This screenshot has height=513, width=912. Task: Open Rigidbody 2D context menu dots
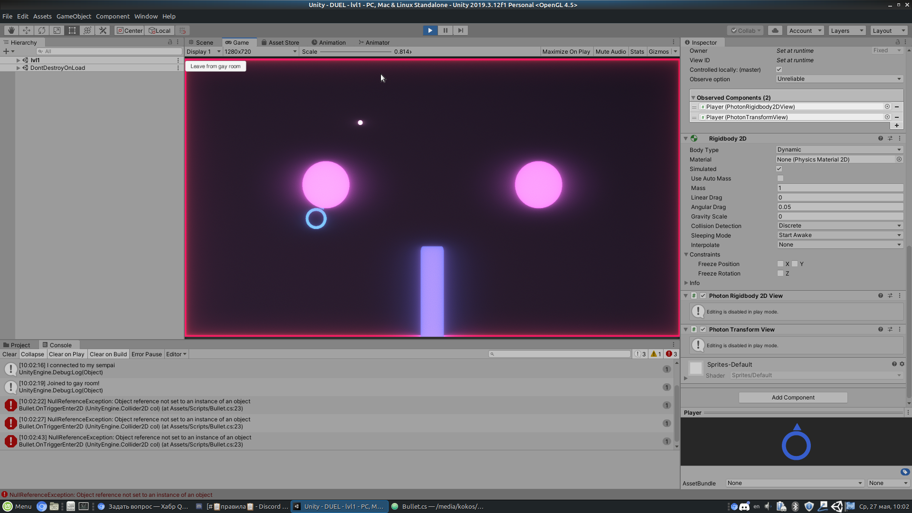tap(900, 138)
